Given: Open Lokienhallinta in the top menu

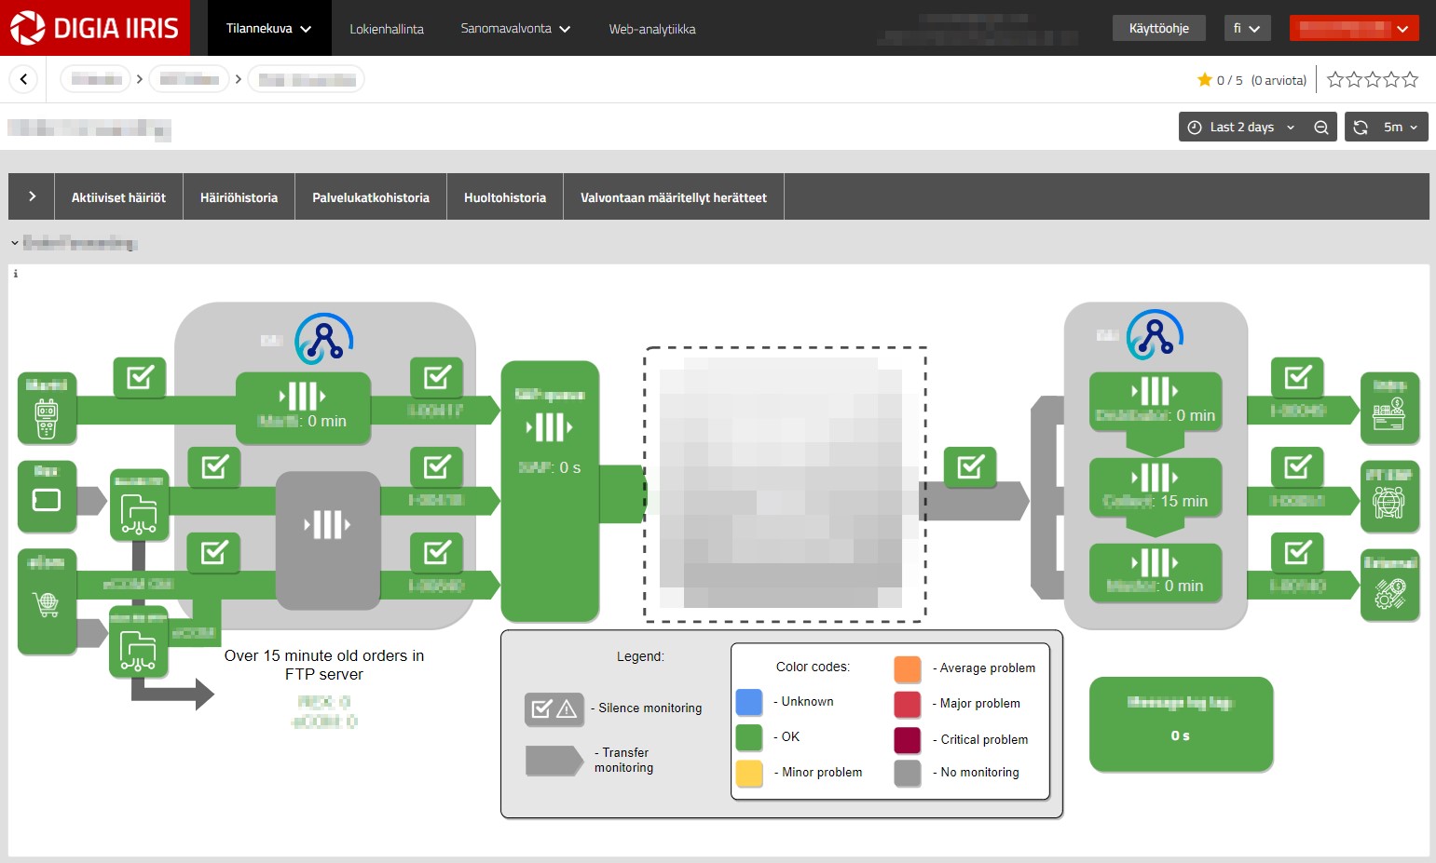Looking at the screenshot, I should (387, 29).
